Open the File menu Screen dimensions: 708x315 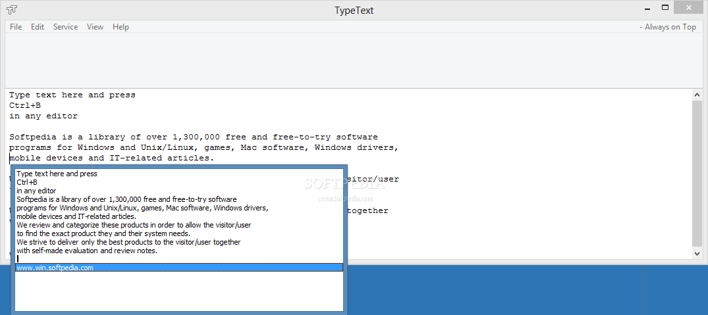click(16, 27)
